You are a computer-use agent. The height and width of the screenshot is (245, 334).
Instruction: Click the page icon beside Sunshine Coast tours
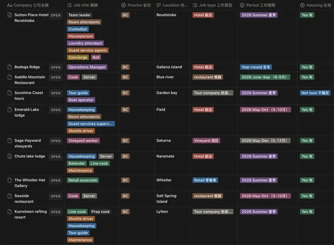point(9,93)
